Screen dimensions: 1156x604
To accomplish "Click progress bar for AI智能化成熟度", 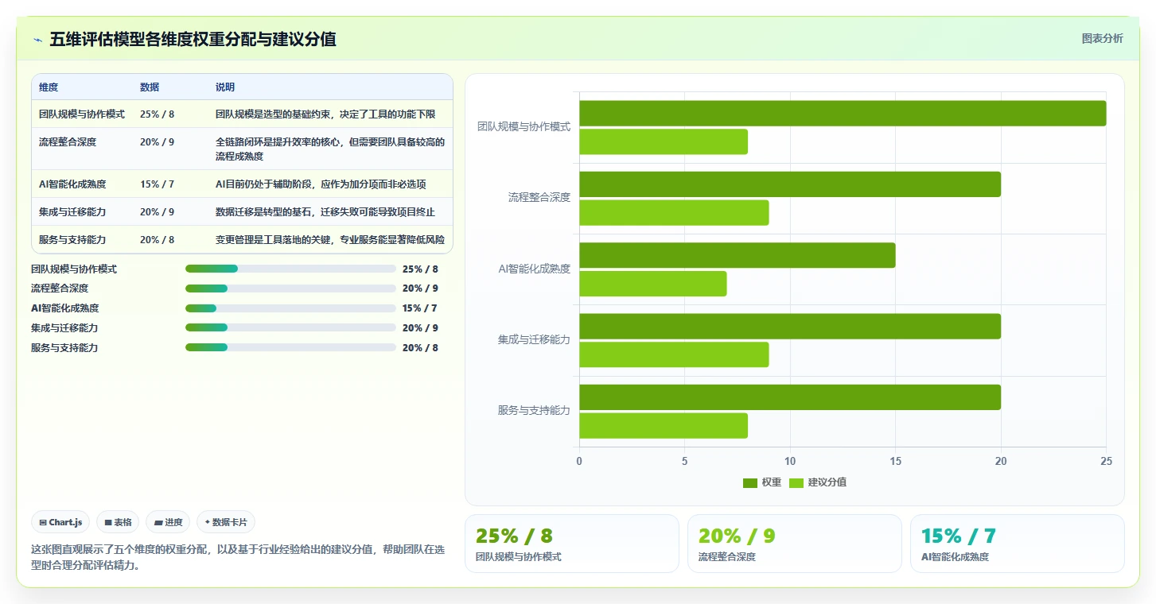I will 290,308.
